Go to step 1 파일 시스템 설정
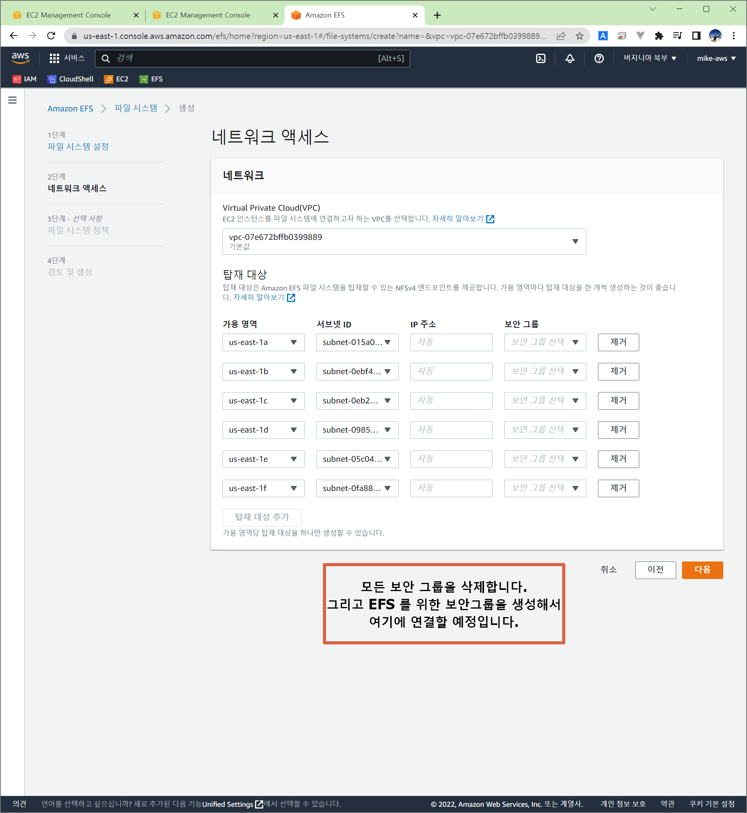Image resolution: width=747 pixels, height=813 pixels. 78,146
